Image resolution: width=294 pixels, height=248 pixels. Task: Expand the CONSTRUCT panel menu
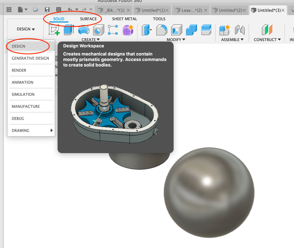pyautogui.click(x=267, y=40)
